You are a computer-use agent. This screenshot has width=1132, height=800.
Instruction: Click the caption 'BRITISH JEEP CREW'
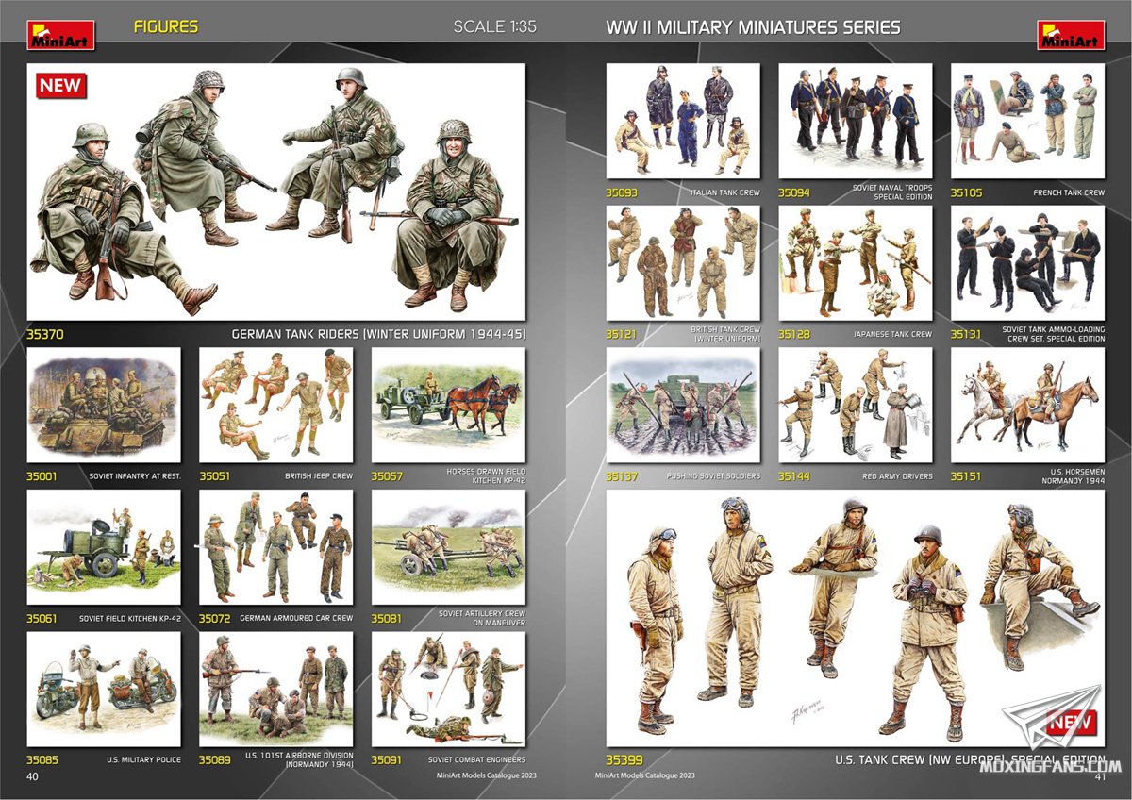click(x=319, y=476)
